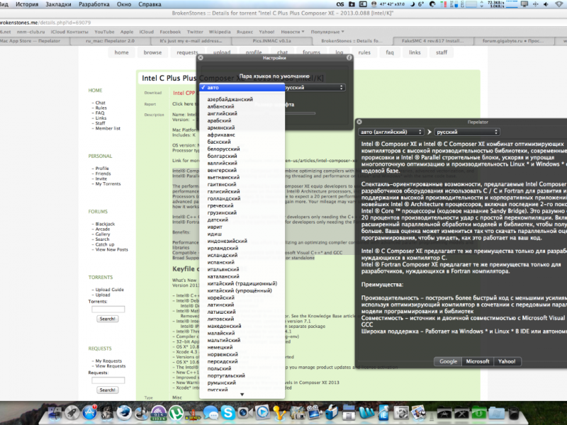Click the Last.fm menu bar icon
Image resolution: width=567 pixels, height=425 pixels.
pyautogui.click(x=340, y=4)
